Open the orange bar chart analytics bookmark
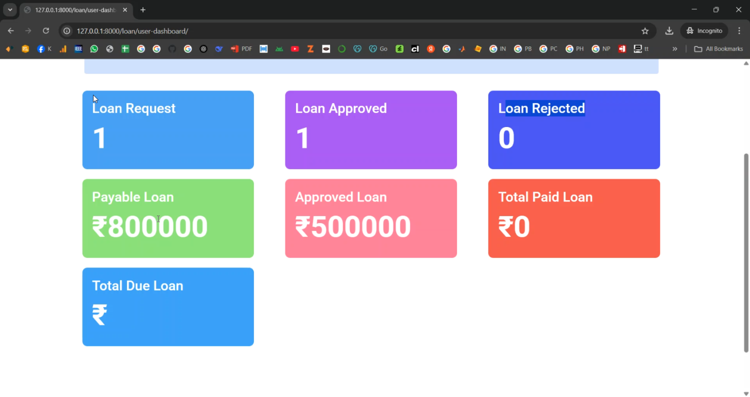This screenshot has height=397, width=750. coord(63,49)
